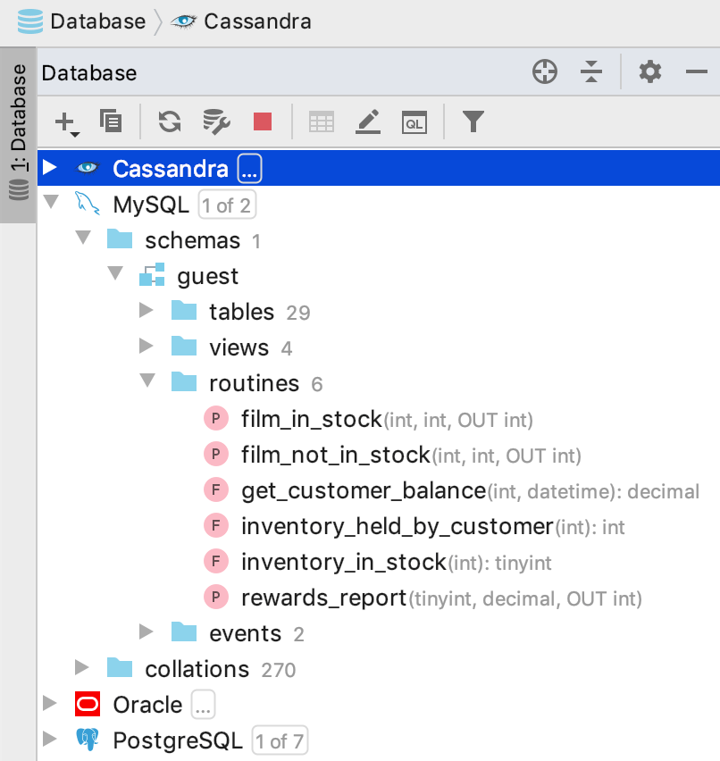Open the Filter funnel options
This screenshot has height=761, width=720.
473,121
